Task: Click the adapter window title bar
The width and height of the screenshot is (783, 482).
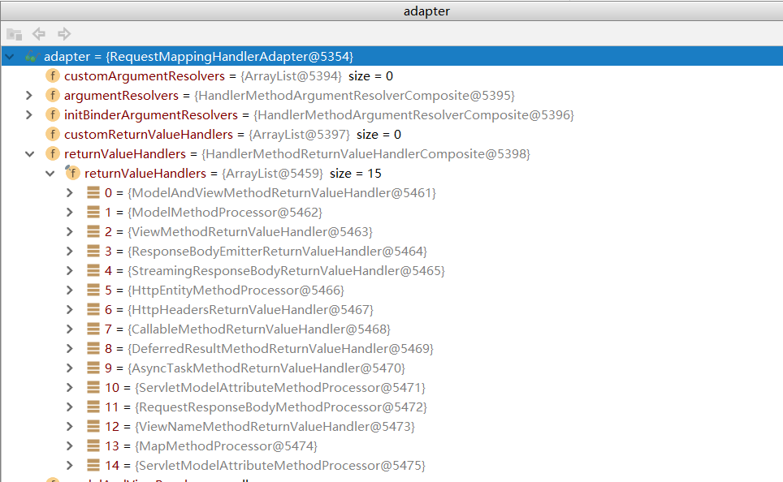Action: (392, 11)
